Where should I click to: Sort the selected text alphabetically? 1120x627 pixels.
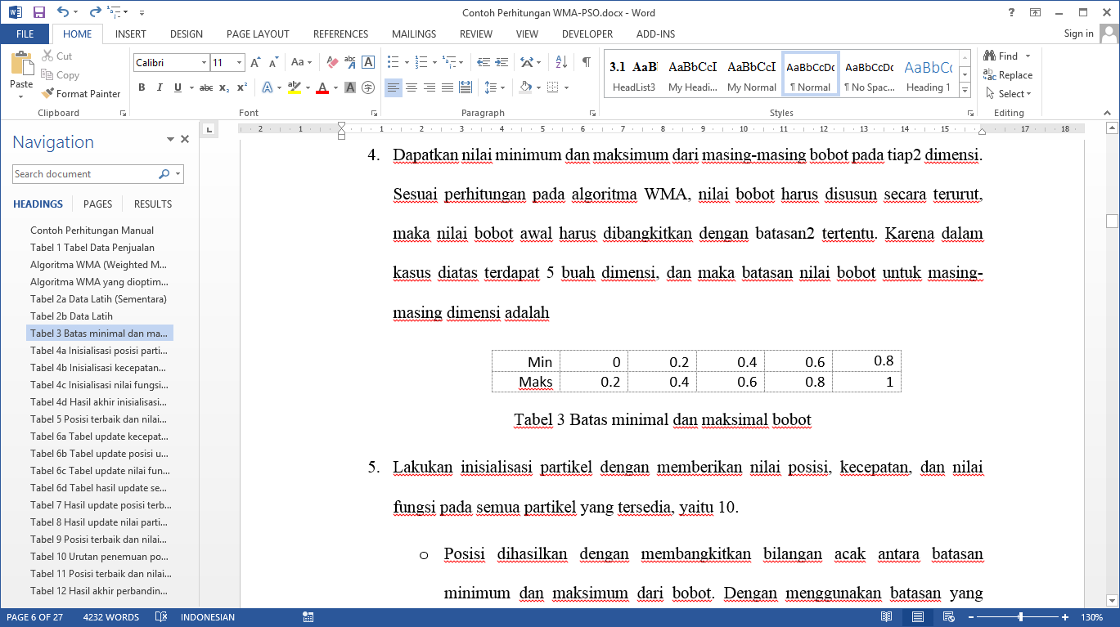tap(561, 62)
